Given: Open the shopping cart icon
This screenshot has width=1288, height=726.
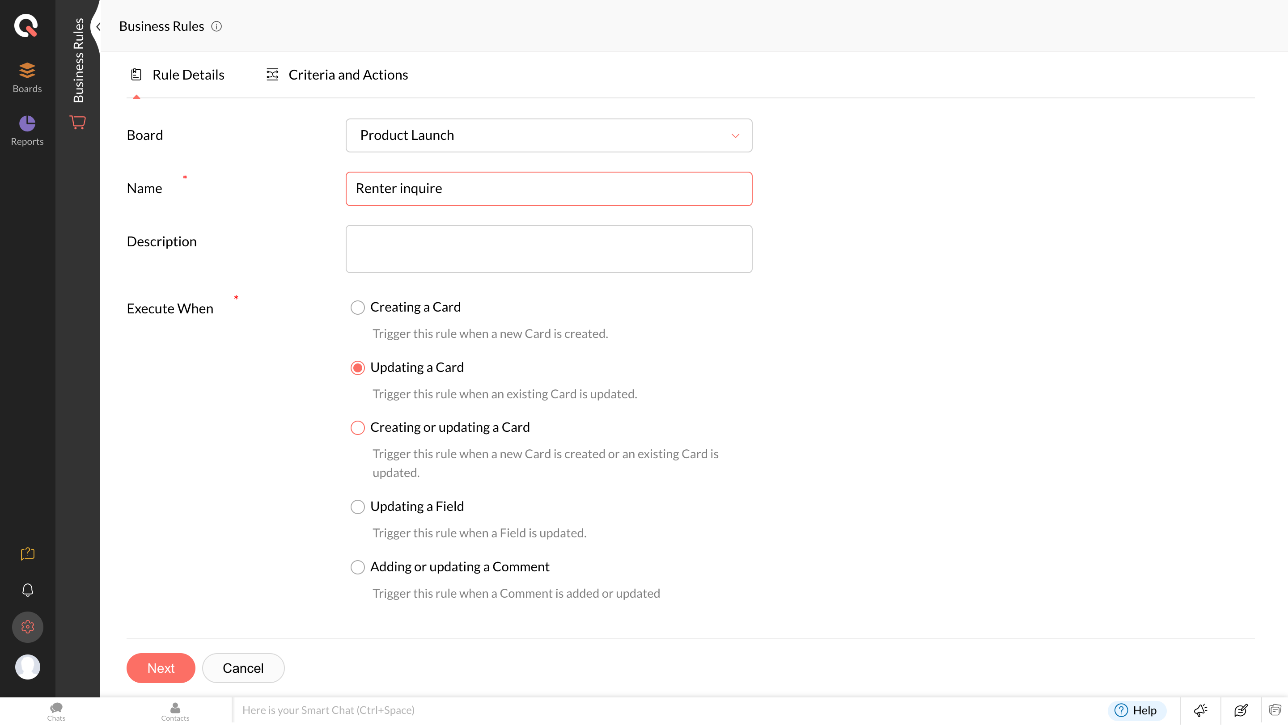Looking at the screenshot, I should coord(77,122).
